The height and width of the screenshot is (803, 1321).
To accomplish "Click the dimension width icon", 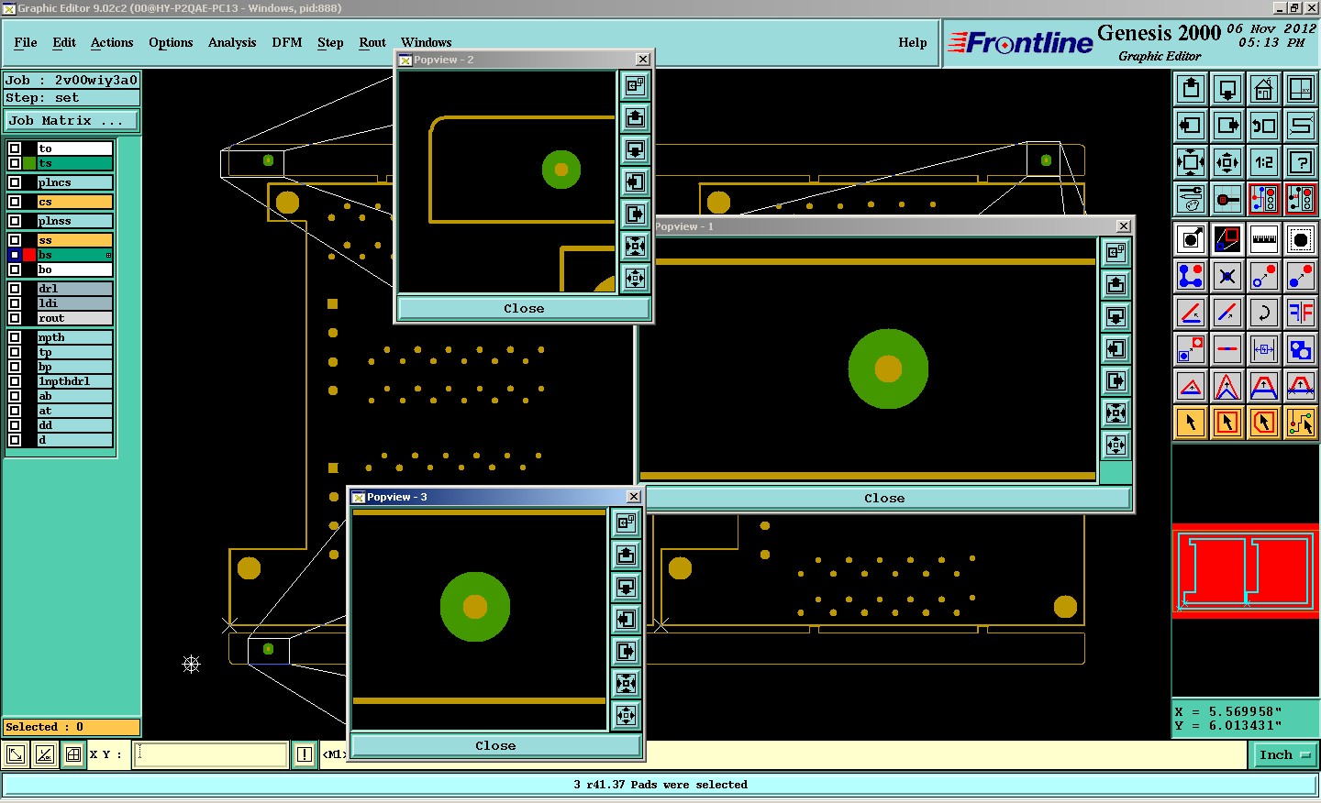I will pyautogui.click(x=1264, y=349).
